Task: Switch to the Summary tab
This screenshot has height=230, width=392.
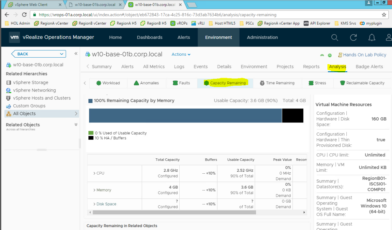Action: (x=102, y=66)
